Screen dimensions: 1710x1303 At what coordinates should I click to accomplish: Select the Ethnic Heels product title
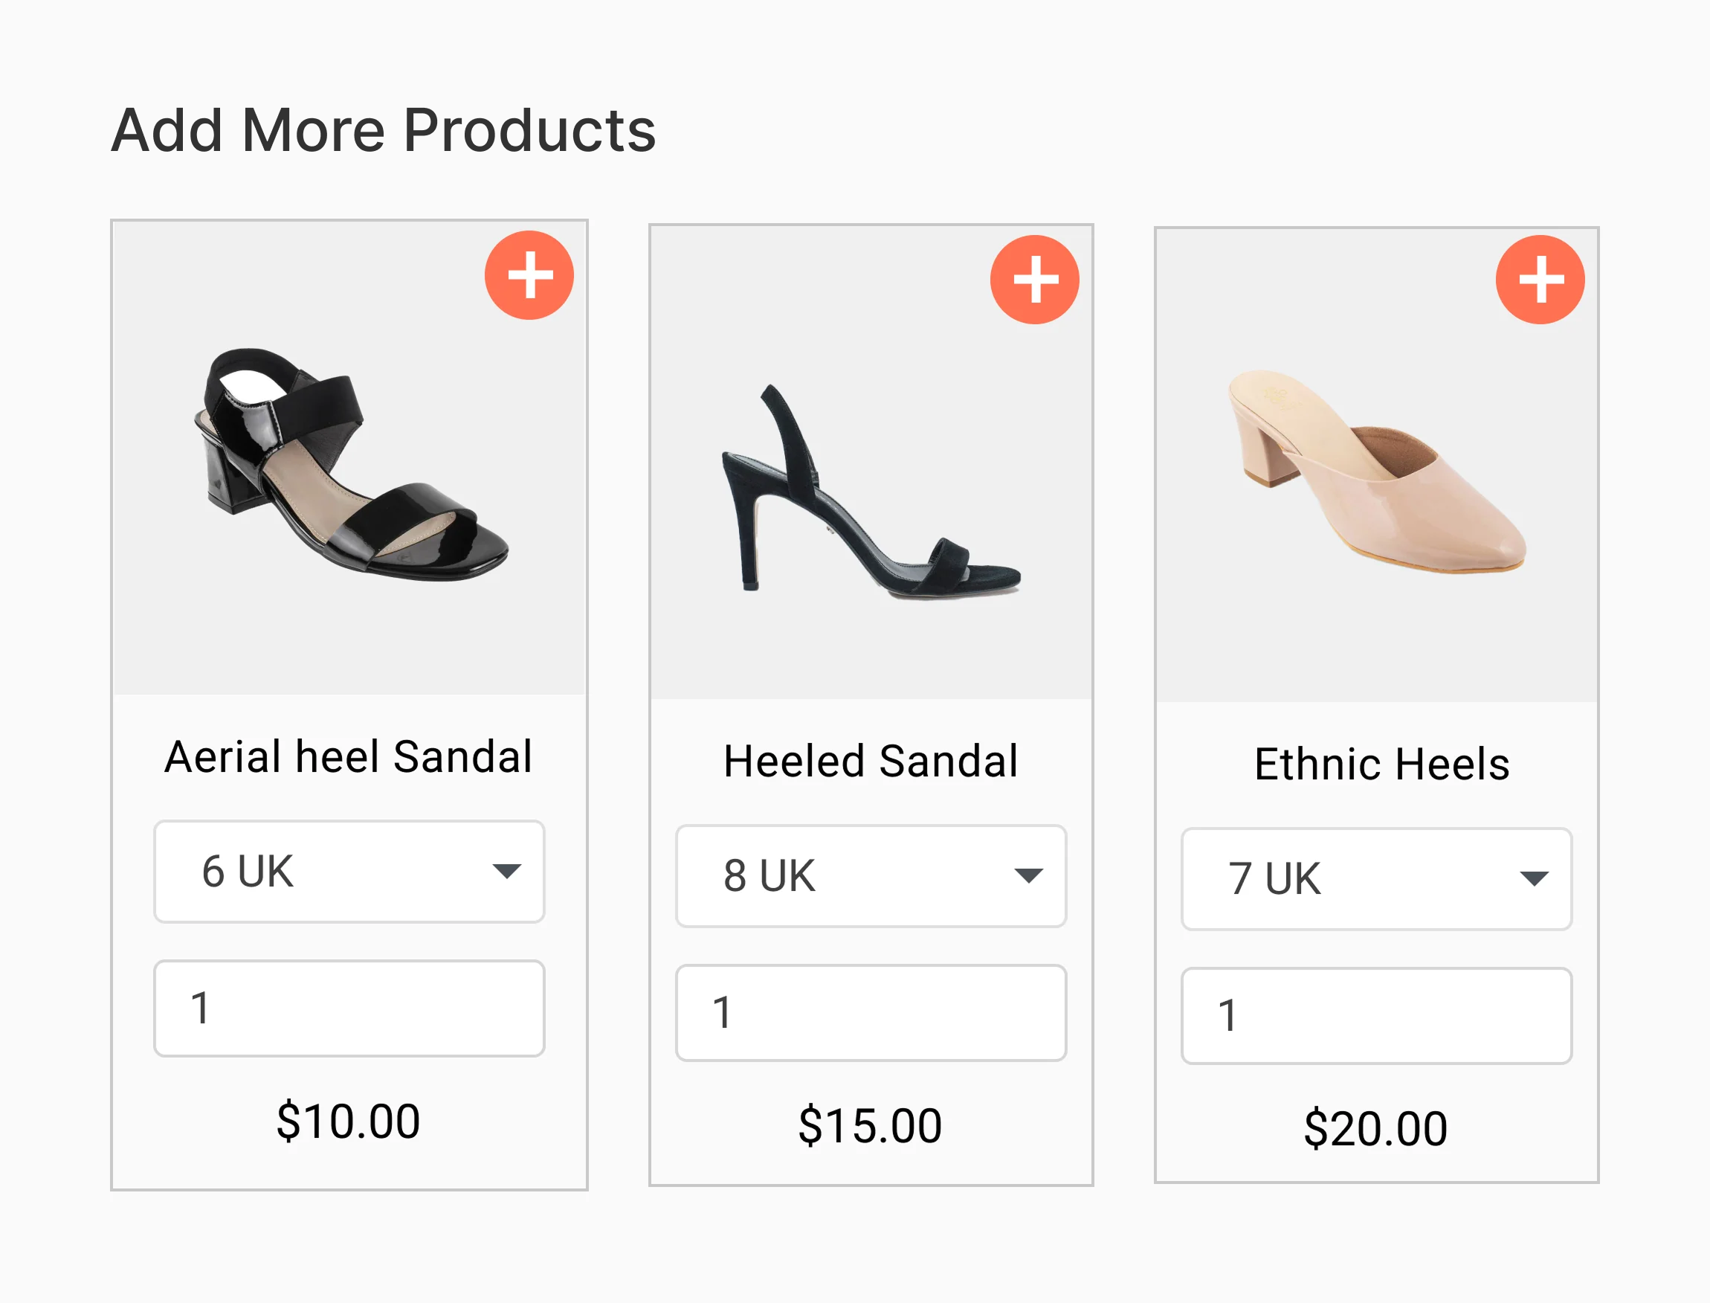(1381, 765)
